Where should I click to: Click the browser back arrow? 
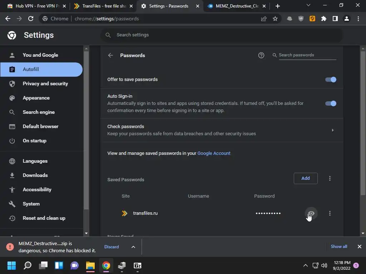[8, 19]
